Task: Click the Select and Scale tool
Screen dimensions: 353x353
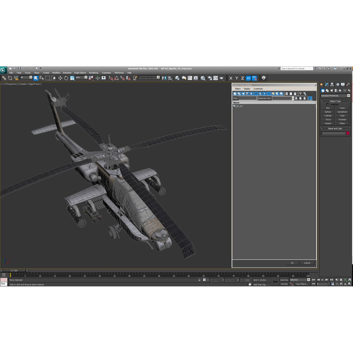Action: 72,78
